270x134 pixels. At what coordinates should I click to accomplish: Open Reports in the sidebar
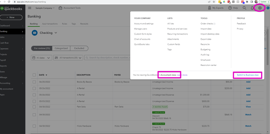(x=3, y=66)
